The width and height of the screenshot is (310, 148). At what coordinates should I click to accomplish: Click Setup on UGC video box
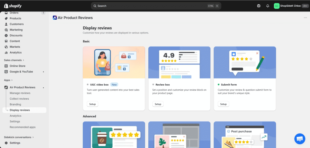tap(93, 104)
